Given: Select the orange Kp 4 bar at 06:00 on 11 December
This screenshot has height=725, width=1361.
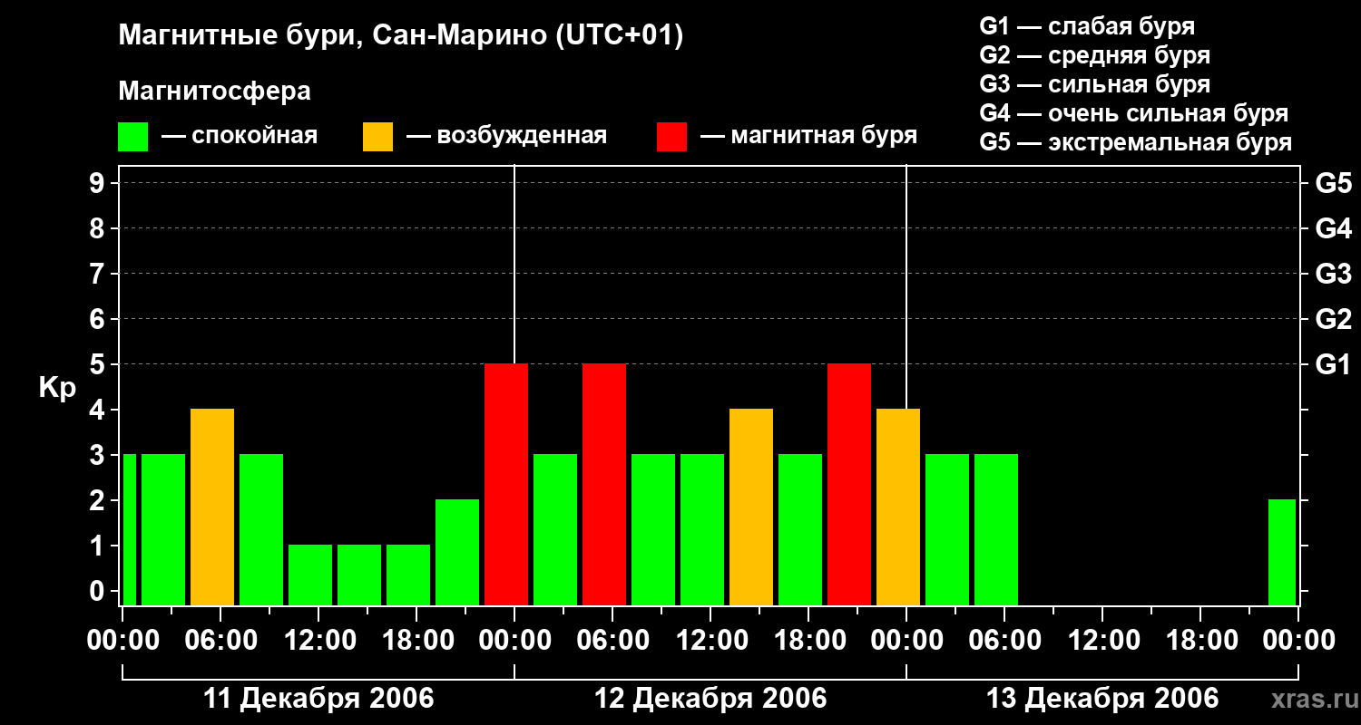Looking at the screenshot, I should coord(212,507).
